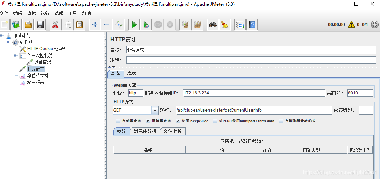
Task: Open Help with the question book icon
Action: pyautogui.click(x=252, y=25)
